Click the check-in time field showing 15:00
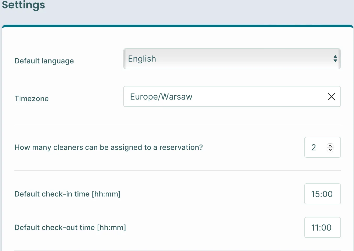Viewport: 354px width, 251px height. [322, 194]
